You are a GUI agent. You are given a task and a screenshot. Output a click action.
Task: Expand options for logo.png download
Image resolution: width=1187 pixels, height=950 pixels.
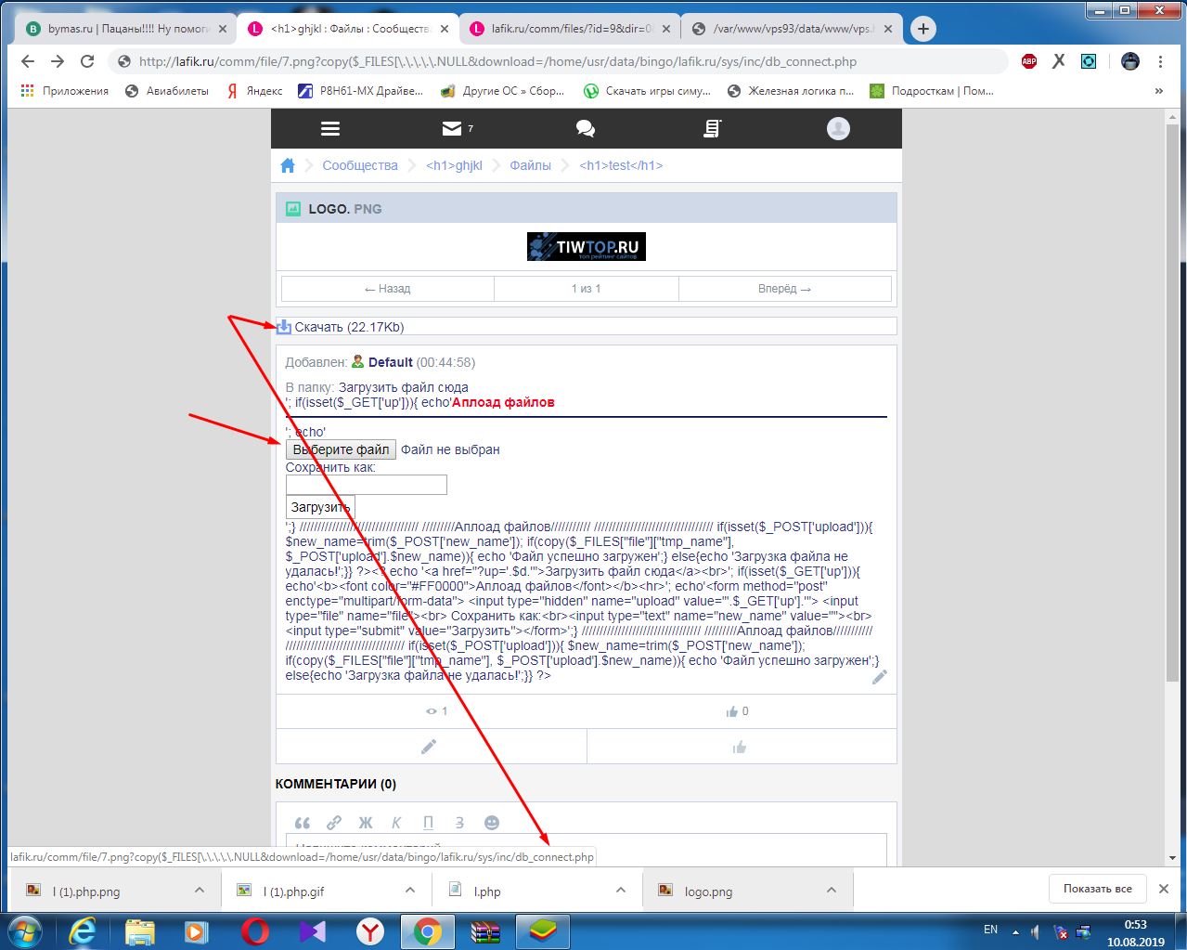point(832,891)
